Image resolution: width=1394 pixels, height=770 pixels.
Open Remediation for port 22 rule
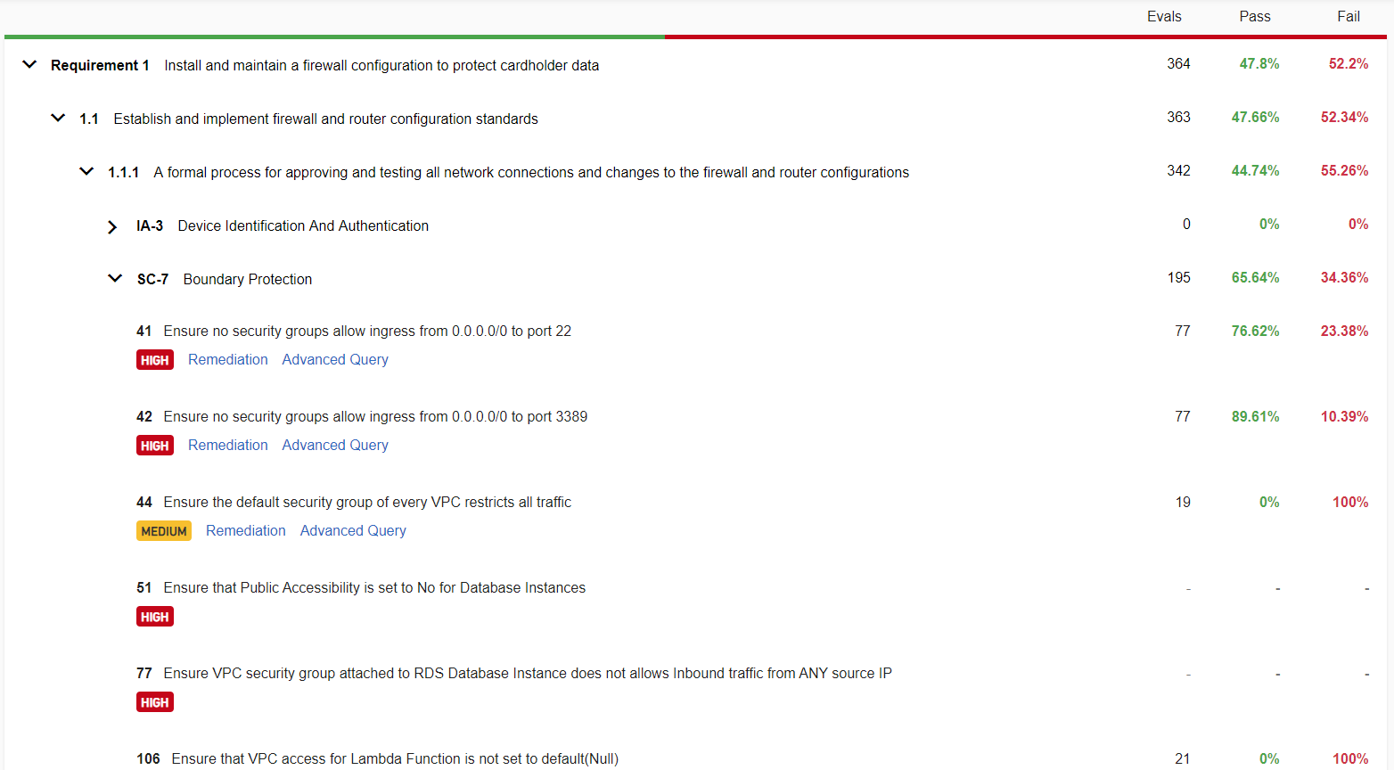coord(227,360)
